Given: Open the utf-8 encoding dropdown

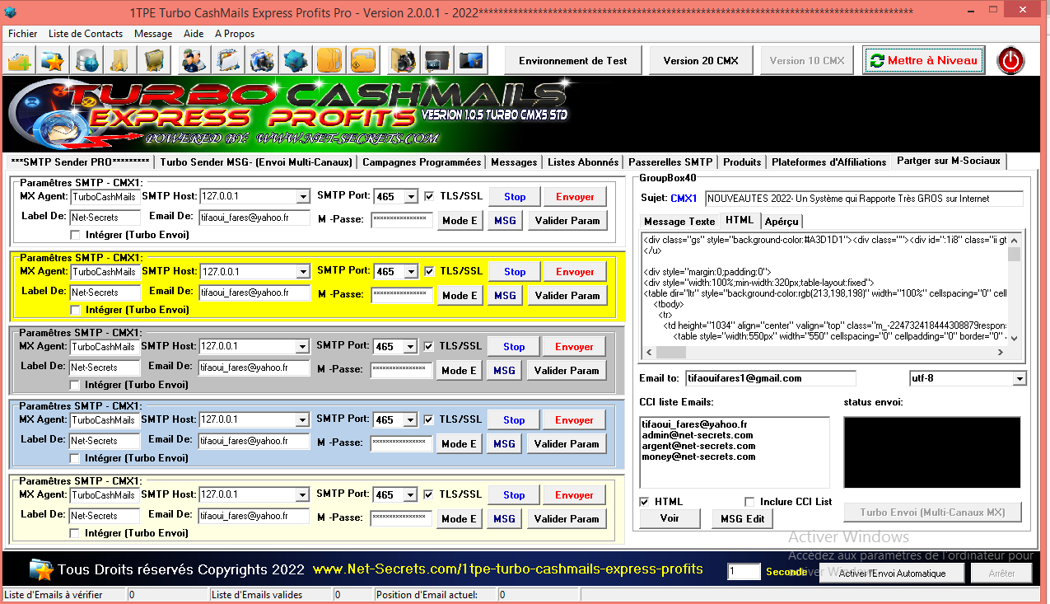Looking at the screenshot, I should [x=1020, y=378].
